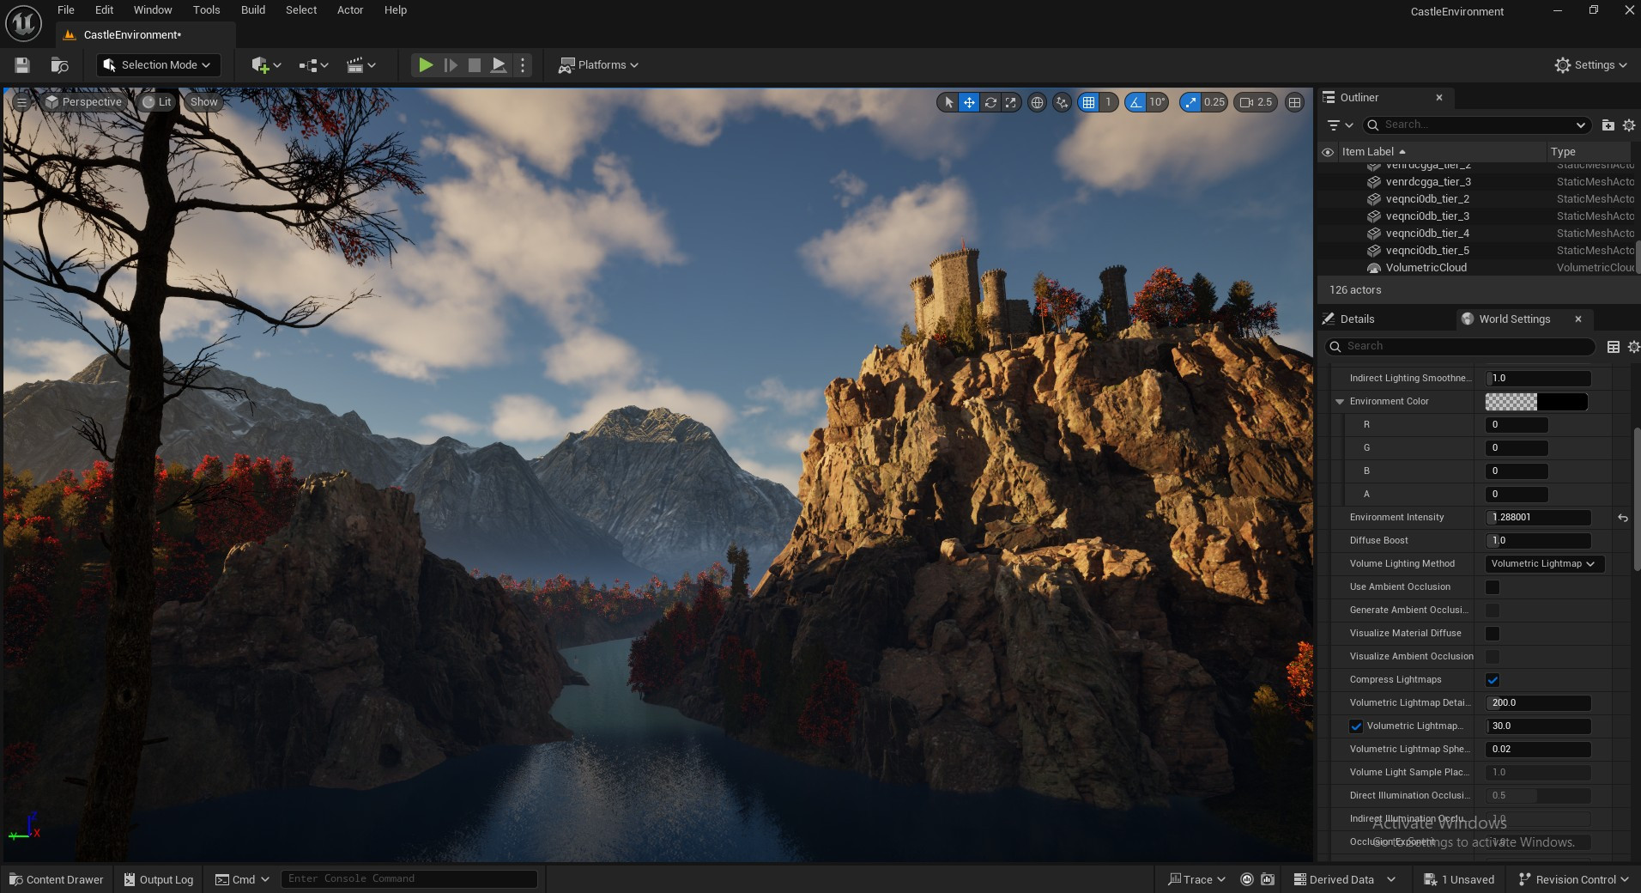Toggle world/local coordinate system globe

point(1037,102)
